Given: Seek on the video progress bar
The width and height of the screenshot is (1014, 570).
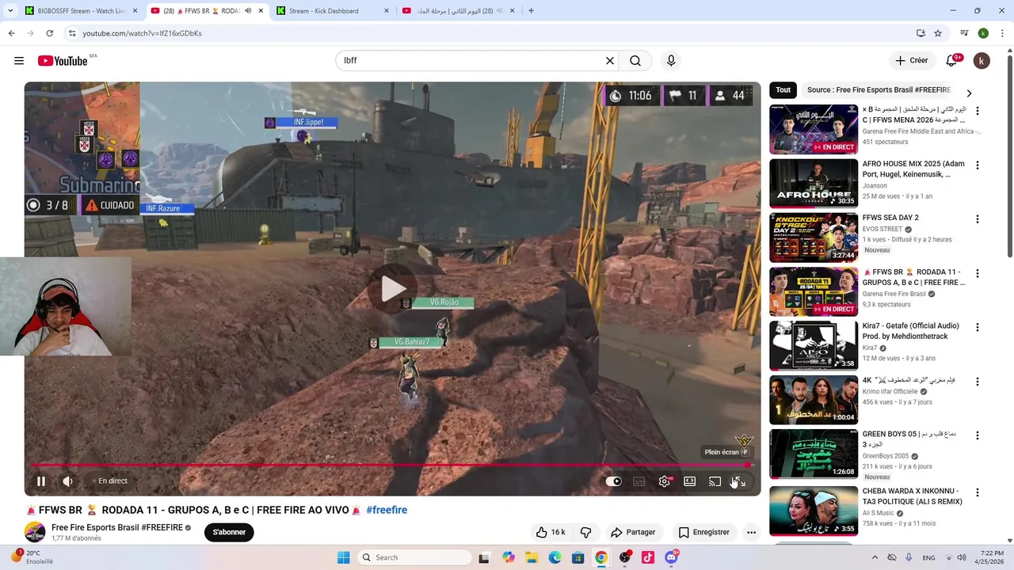Looking at the screenshot, I should click(x=392, y=465).
